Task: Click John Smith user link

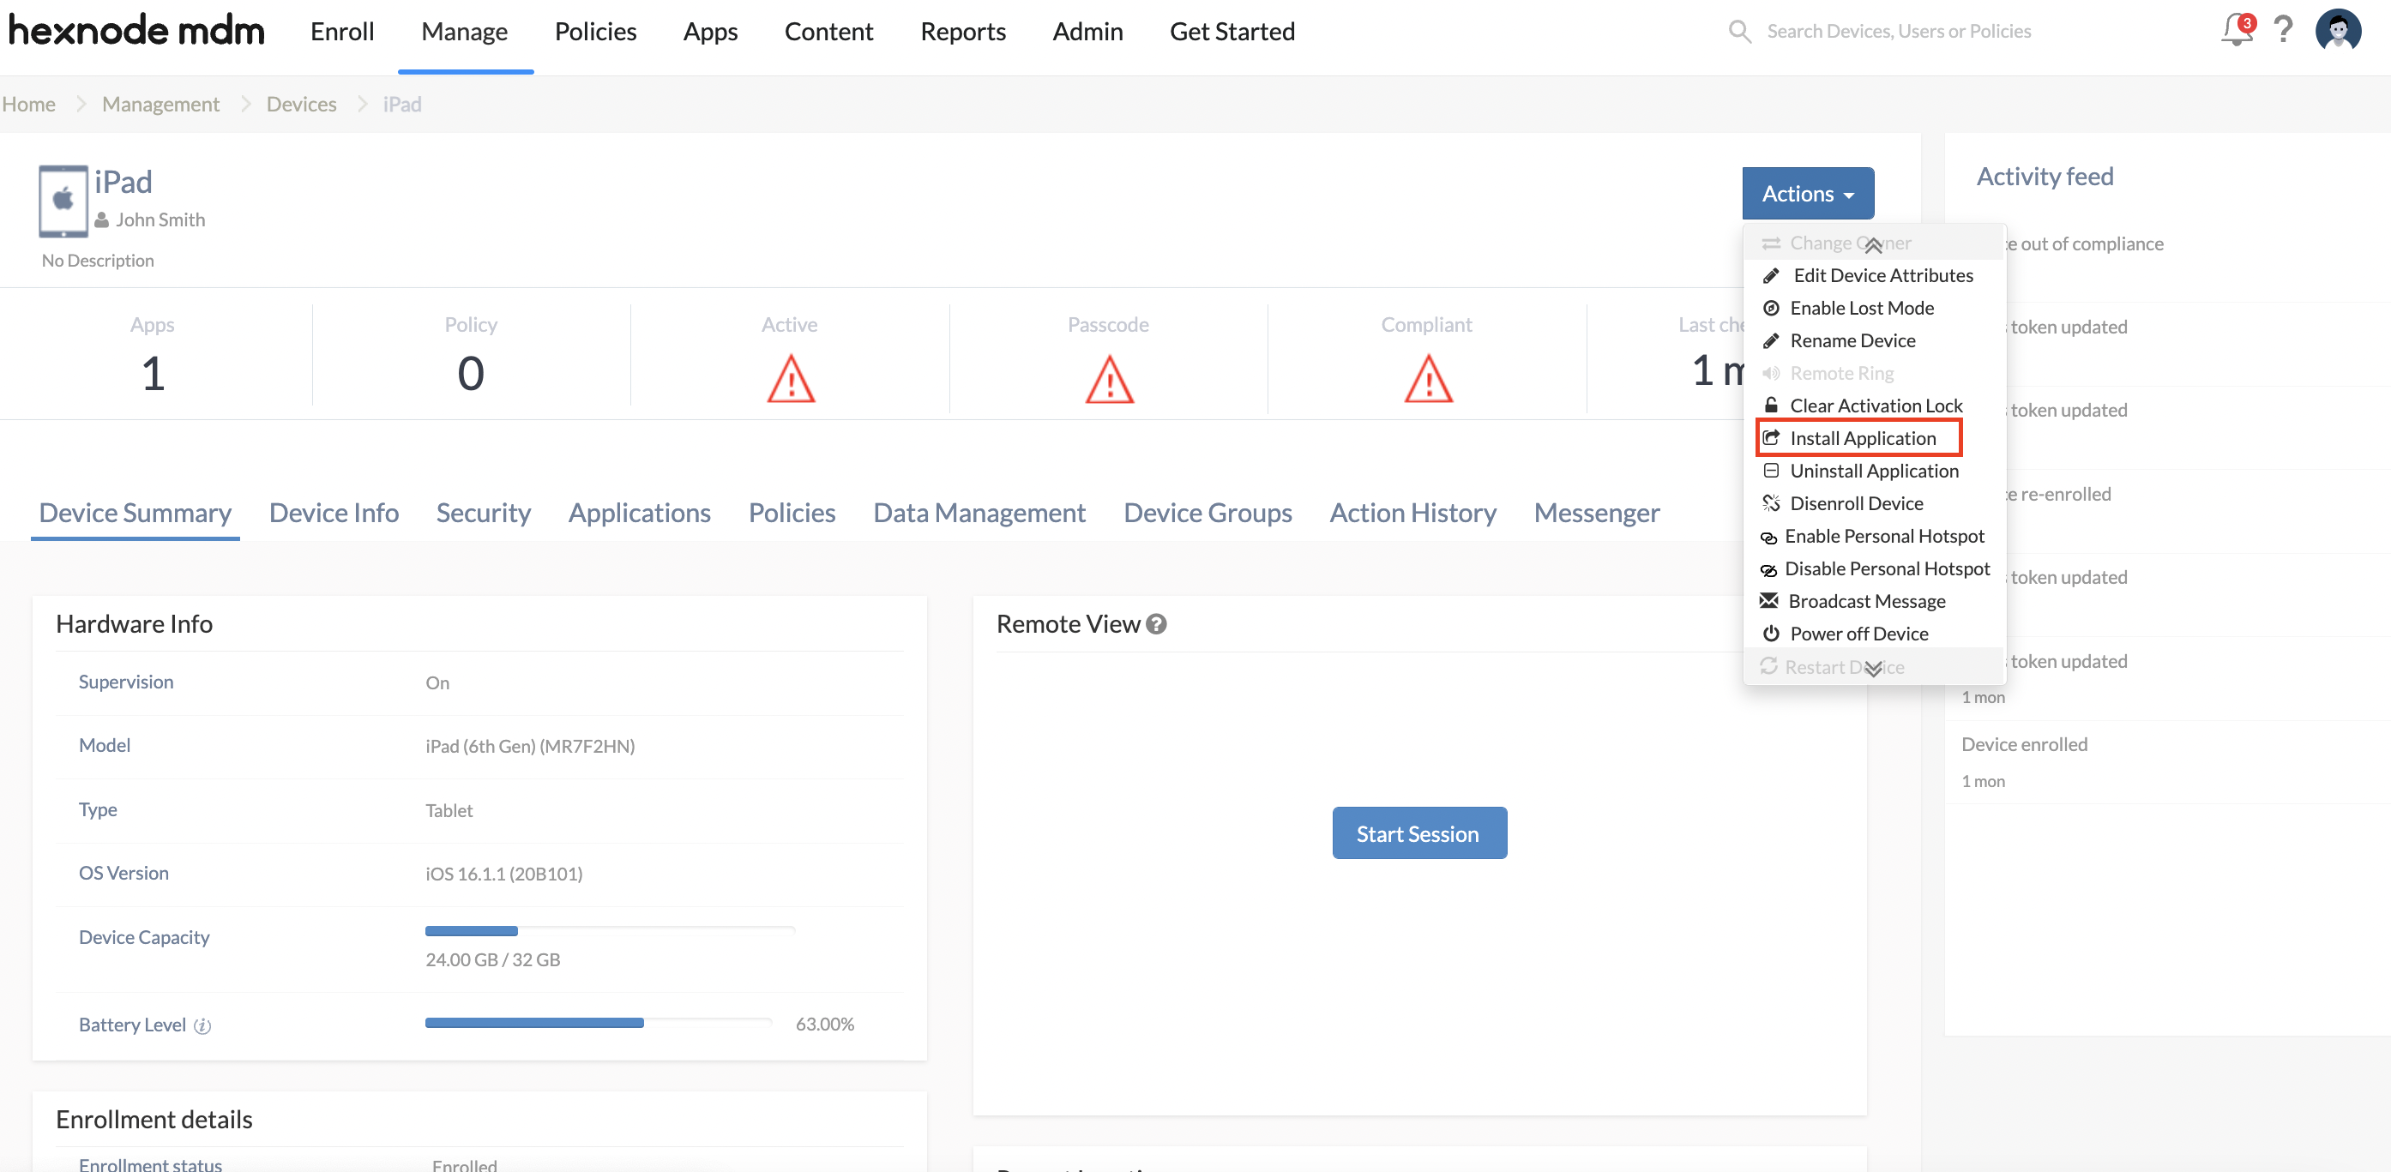Action: (160, 220)
